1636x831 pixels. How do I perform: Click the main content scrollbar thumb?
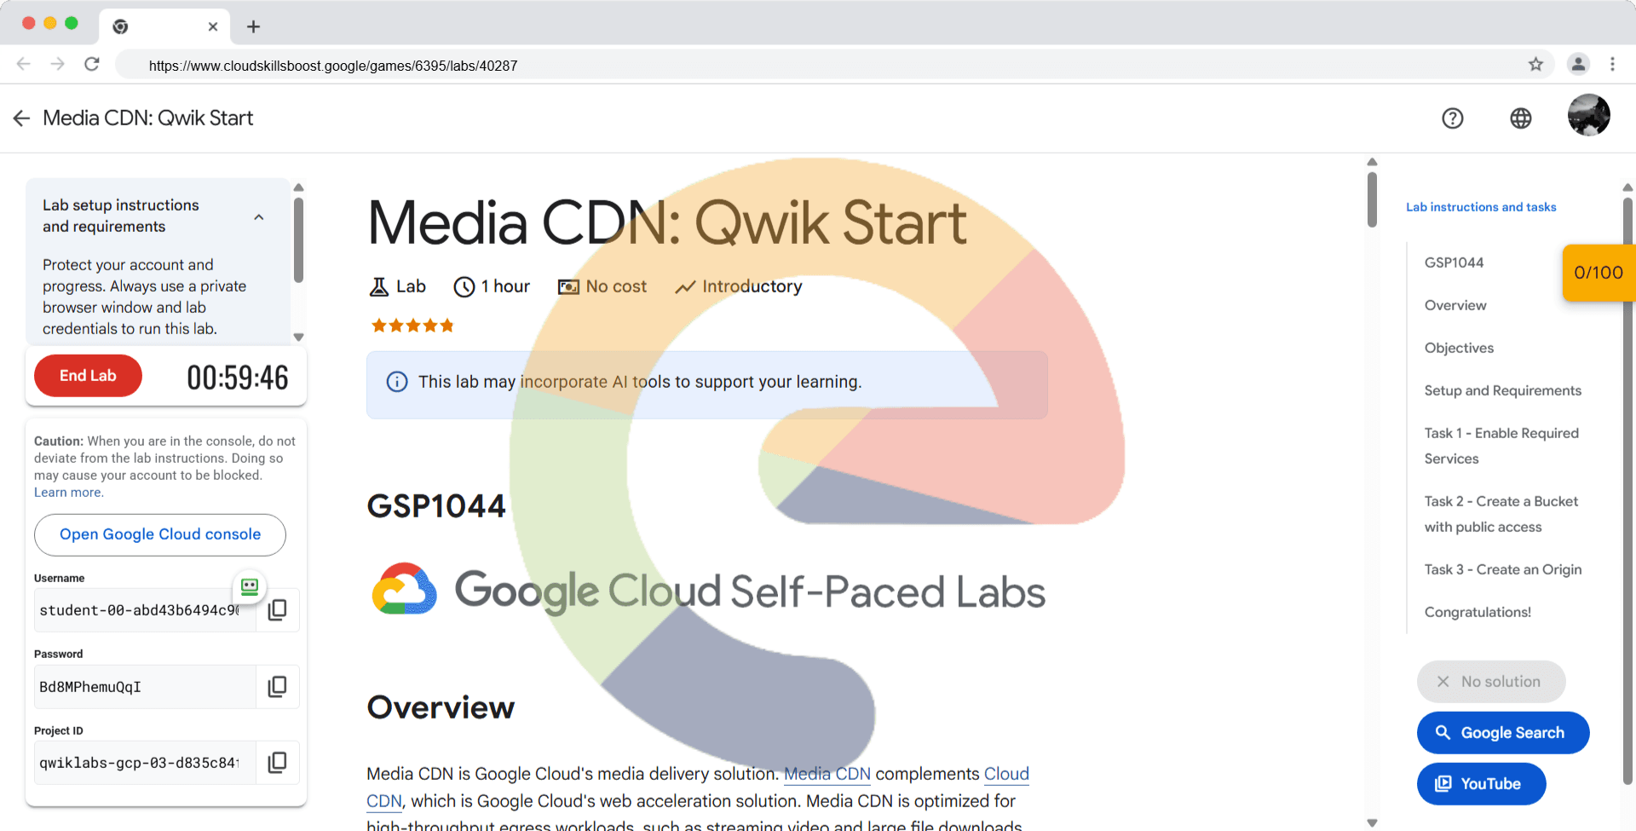coord(1372,199)
